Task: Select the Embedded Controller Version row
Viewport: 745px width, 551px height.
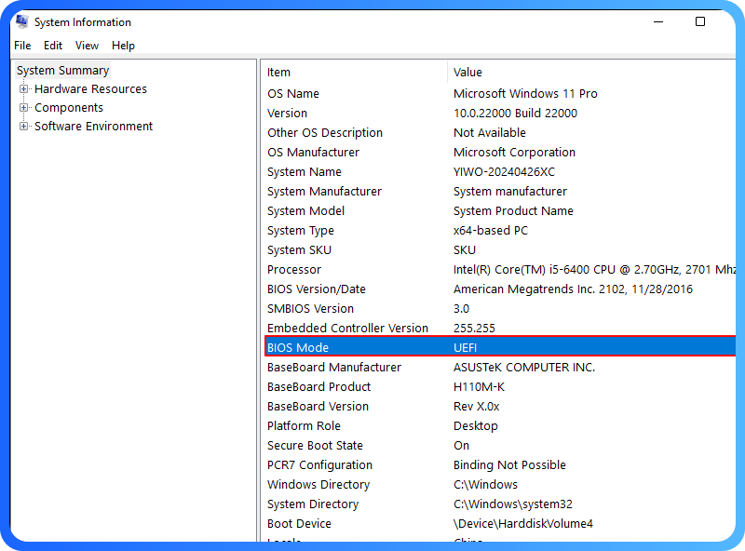Action: click(500, 328)
